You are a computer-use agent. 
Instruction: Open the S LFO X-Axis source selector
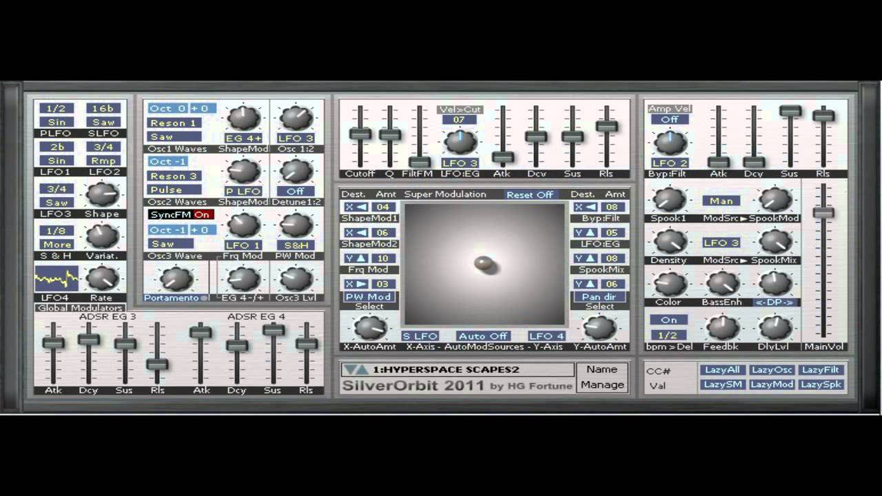click(x=420, y=336)
